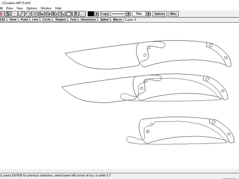Open the Dimension tab
239x179 pixels.
pos(88,19)
